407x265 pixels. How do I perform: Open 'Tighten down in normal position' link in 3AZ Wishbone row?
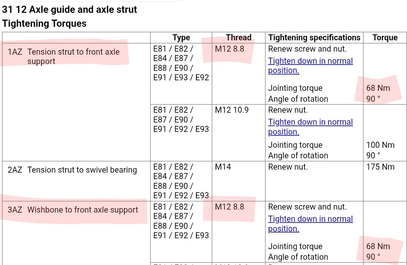[310, 224]
